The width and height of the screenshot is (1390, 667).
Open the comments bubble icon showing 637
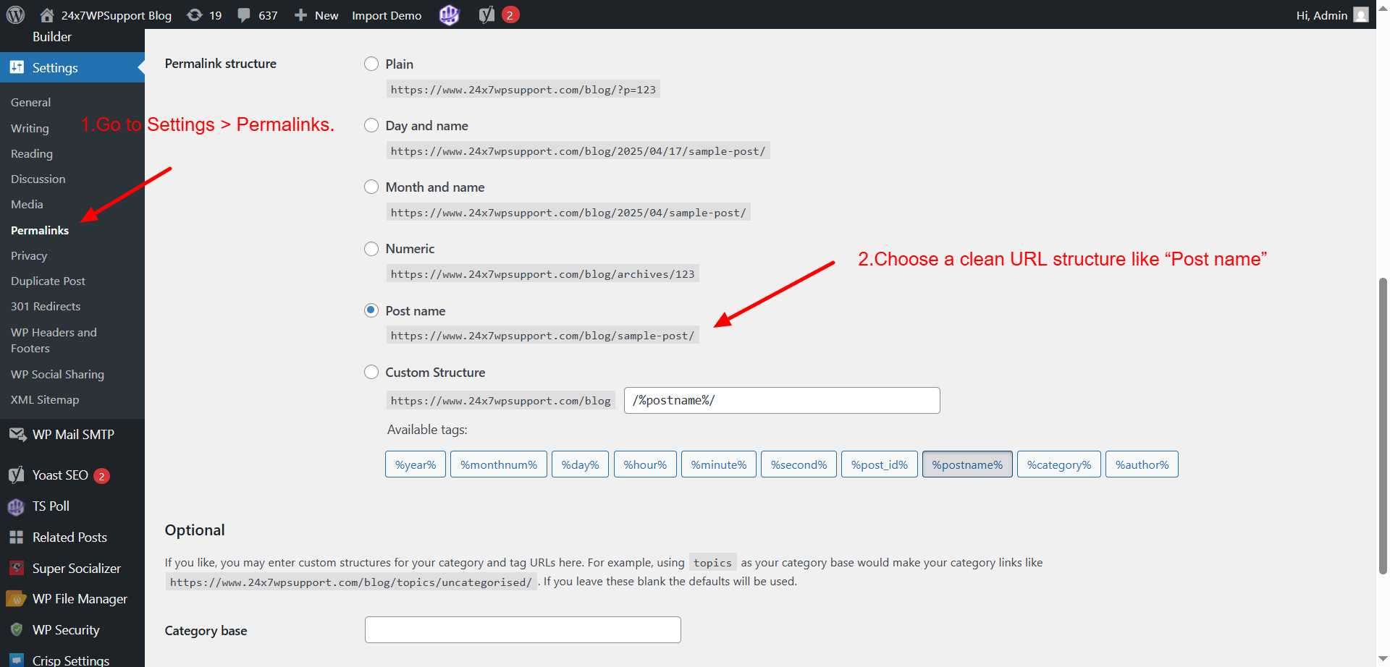(244, 14)
